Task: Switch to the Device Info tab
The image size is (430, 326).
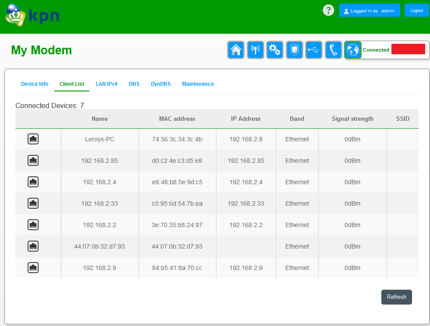Action: (35, 84)
